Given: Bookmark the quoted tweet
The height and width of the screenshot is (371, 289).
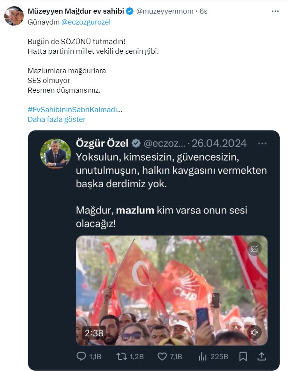Looking at the screenshot, I should [x=243, y=356].
